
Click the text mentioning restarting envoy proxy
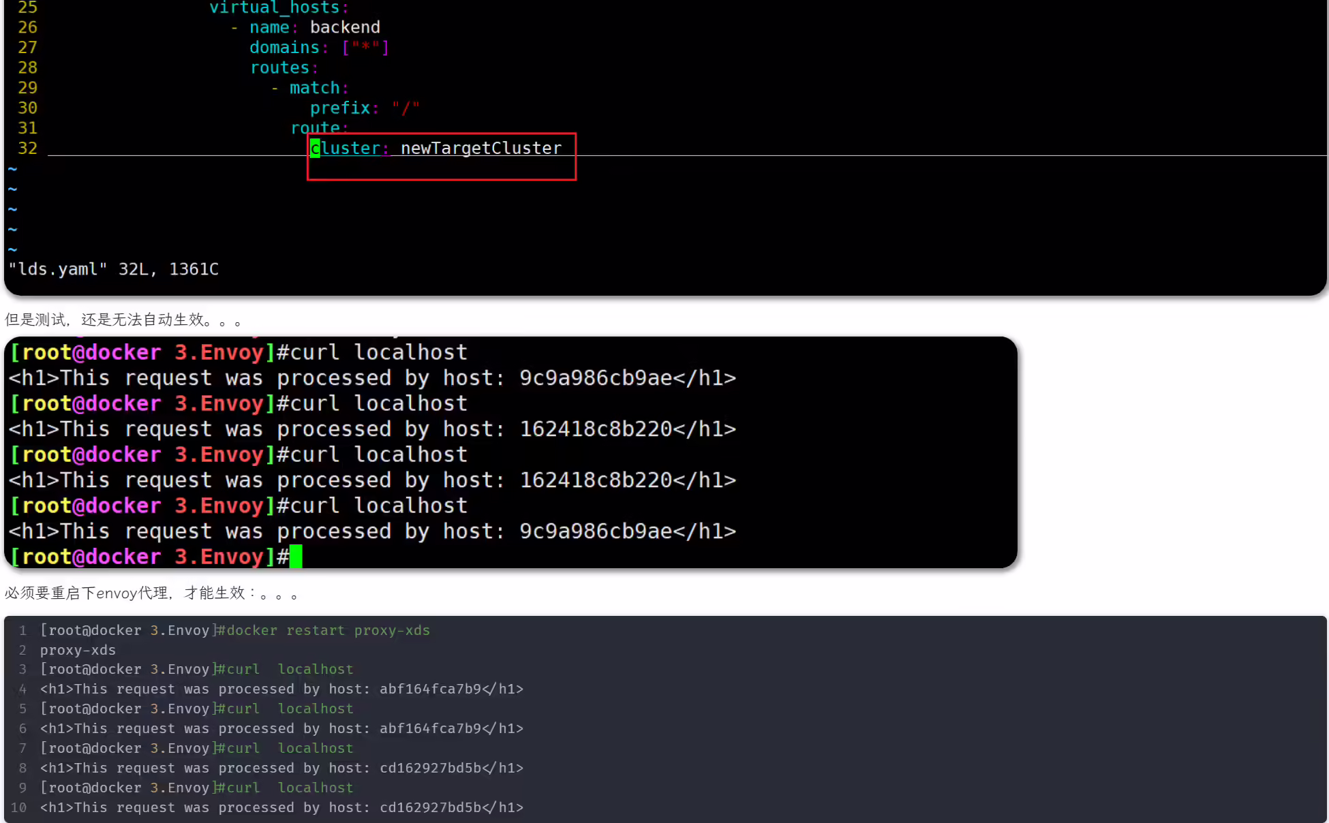click(x=151, y=593)
